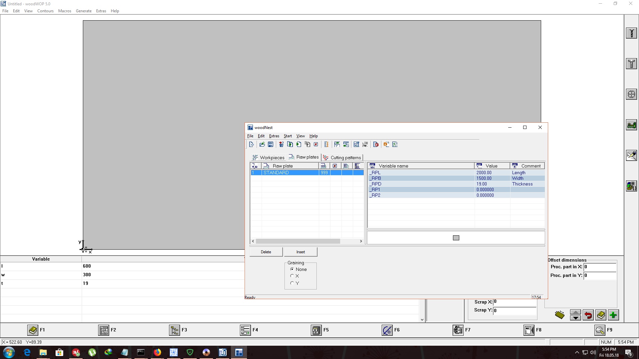Screen dimensions: 639x359
Task: Click the F8 NC icon in function bar
Action: click(529, 330)
